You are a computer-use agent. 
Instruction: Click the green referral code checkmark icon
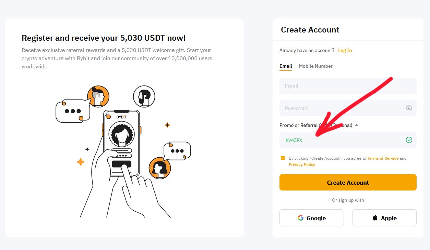(x=409, y=140)
